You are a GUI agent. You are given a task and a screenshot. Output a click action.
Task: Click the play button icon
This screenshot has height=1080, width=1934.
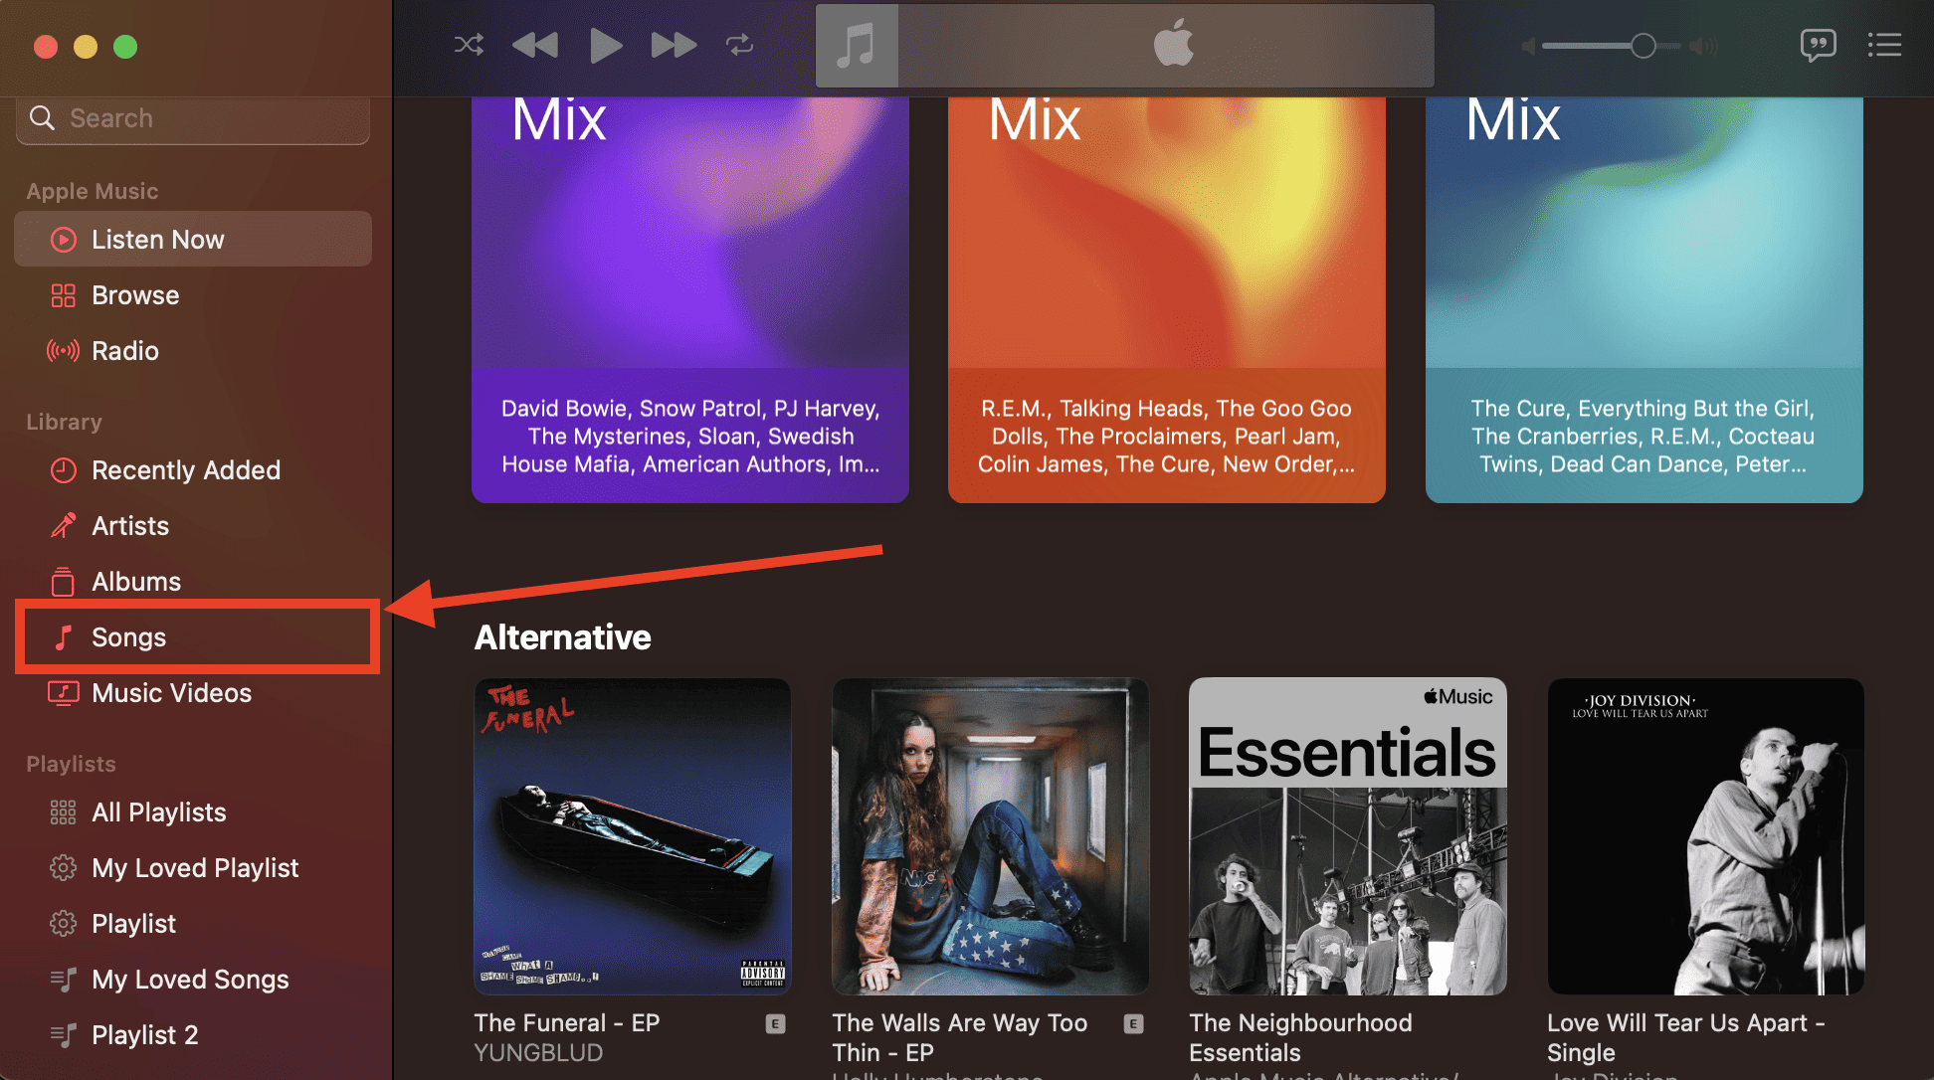click(605, 44)
